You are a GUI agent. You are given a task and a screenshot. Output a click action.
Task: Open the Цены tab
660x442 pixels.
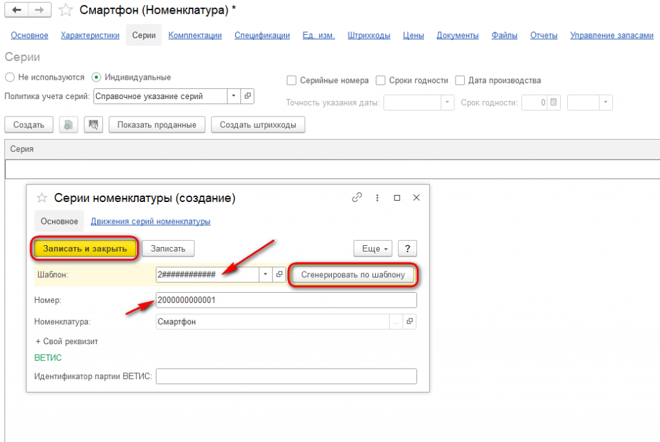click(x=413, y=35)
